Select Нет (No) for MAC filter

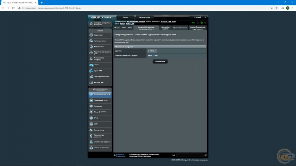(x=154, y=56)
